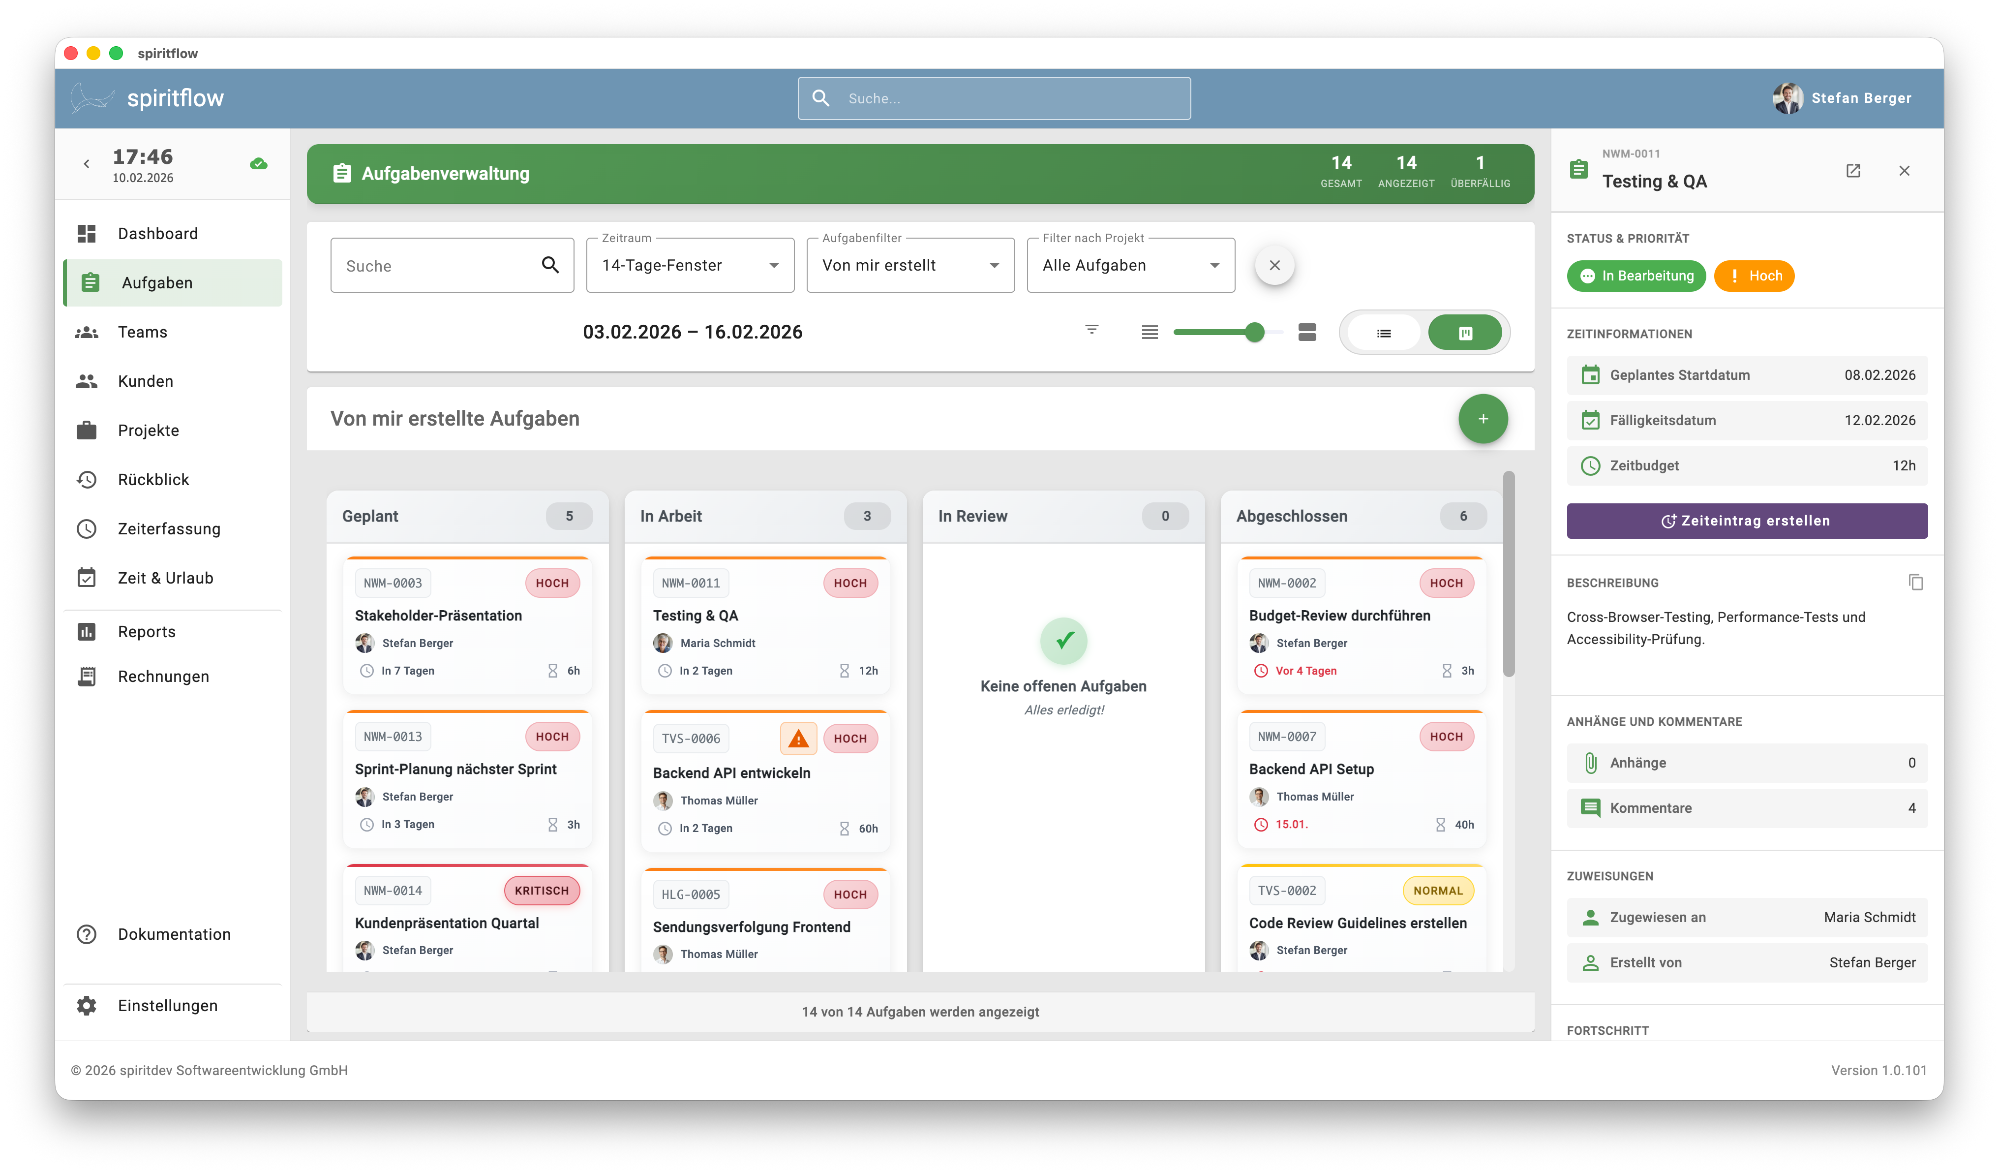The height and width of the screenshot is (1173, 1999).
Task: Collapse the sidebar with the back chevron
Action: (x=87, y=164)
